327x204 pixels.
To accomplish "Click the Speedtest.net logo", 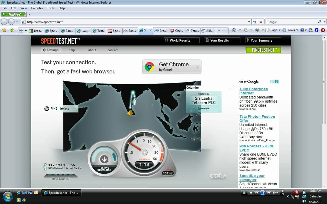I will [60, 41].
